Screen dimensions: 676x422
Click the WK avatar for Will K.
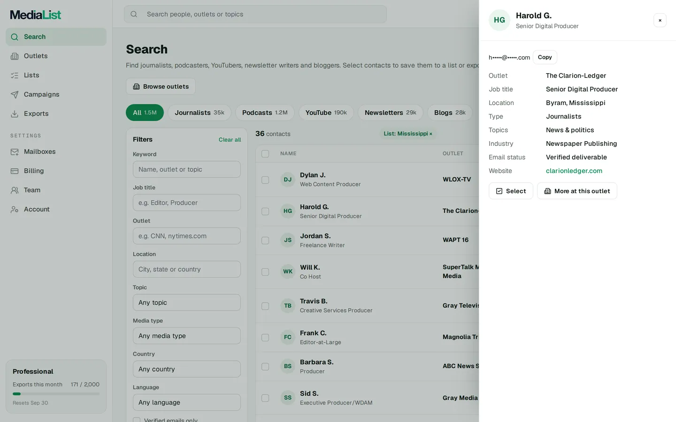[x=288, y=271]
